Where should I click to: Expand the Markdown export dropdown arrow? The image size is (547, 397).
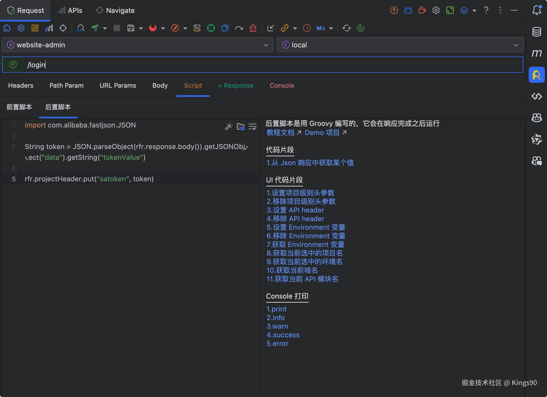click(331, 28)
